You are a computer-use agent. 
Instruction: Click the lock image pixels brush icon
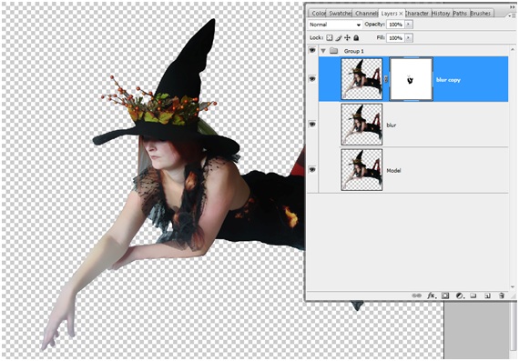click(339, 37)
